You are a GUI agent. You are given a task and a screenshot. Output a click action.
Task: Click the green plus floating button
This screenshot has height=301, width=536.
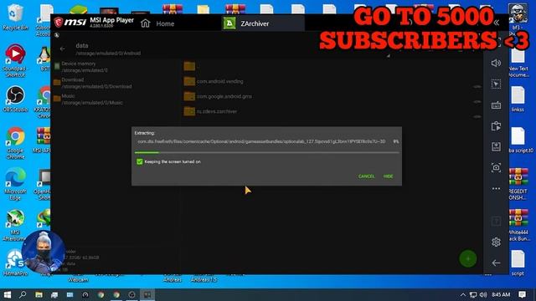click(x=468, y=258)
